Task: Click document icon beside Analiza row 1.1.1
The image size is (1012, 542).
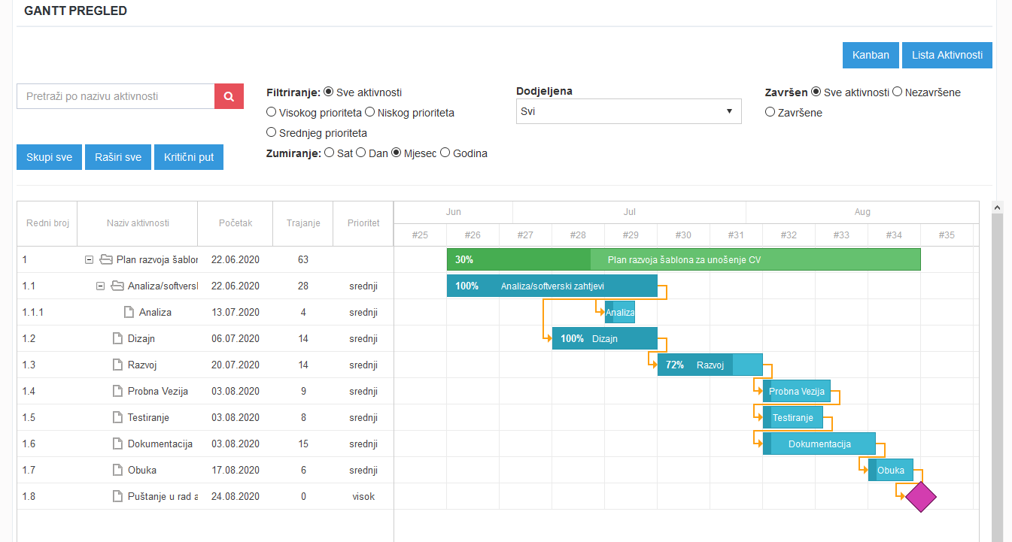Action: [129, 312]
